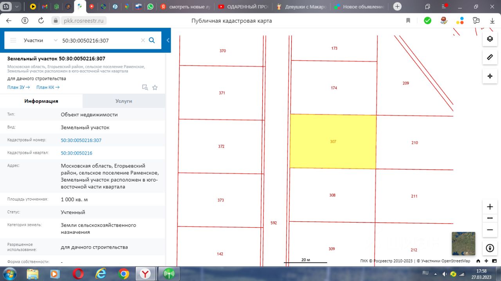Go back with the browser back arrow
The height and width of the screenshot is (281, 501).
[x=9, y=21]
